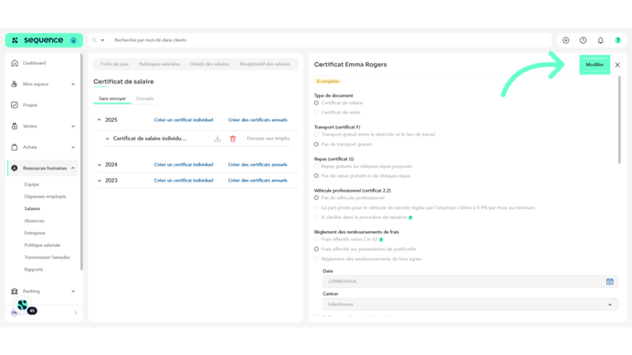
Task: Open the Dashboard home icon
Action: click(15, 63)
